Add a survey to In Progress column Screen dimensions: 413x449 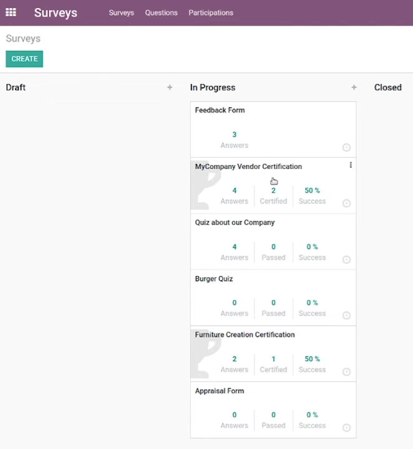tap(354, 87)
